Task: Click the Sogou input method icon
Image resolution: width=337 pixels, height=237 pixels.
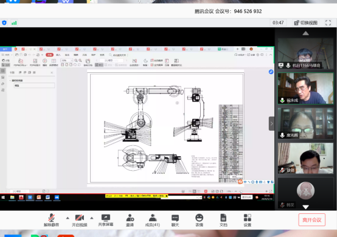Action: tap(240, 182)
